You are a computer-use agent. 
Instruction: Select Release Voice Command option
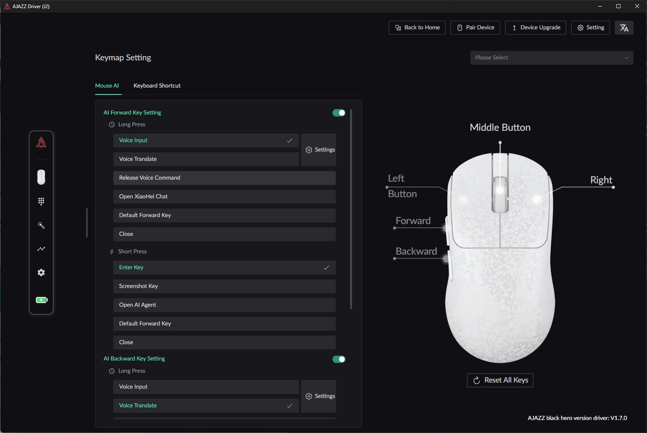224,178
